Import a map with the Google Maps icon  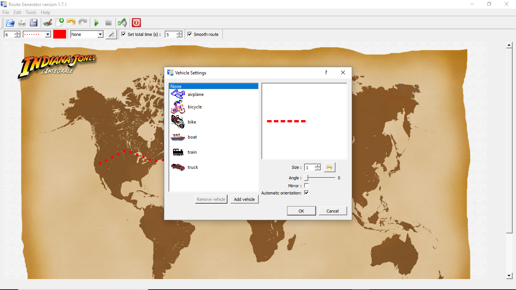click(x=22, y=23)
